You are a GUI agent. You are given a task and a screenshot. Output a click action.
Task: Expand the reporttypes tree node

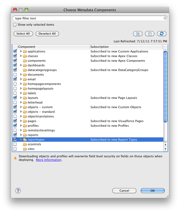click(21, 140)
